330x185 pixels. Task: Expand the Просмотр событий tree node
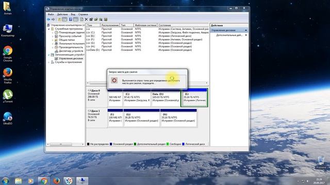53,36
